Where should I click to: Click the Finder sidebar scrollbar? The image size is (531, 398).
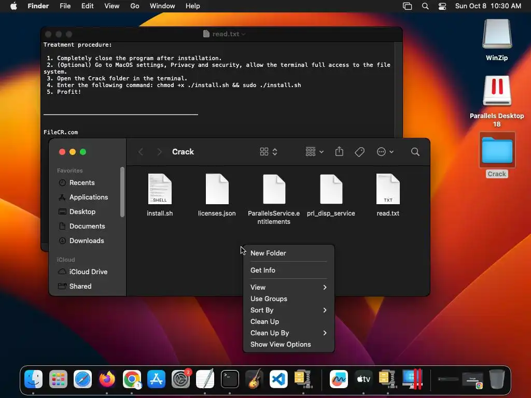click(x=122, y=192)
